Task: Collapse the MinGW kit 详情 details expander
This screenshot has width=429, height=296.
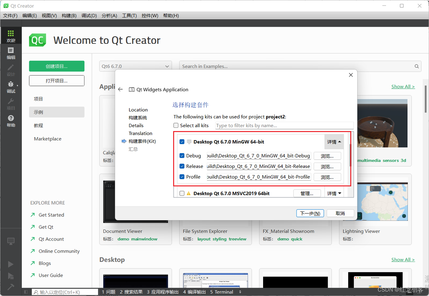Action: point(334,142)
